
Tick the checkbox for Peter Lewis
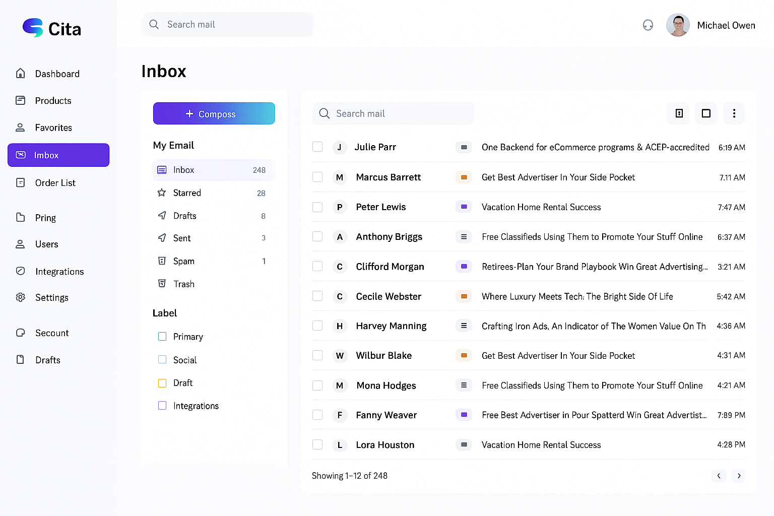pos(317,207)
